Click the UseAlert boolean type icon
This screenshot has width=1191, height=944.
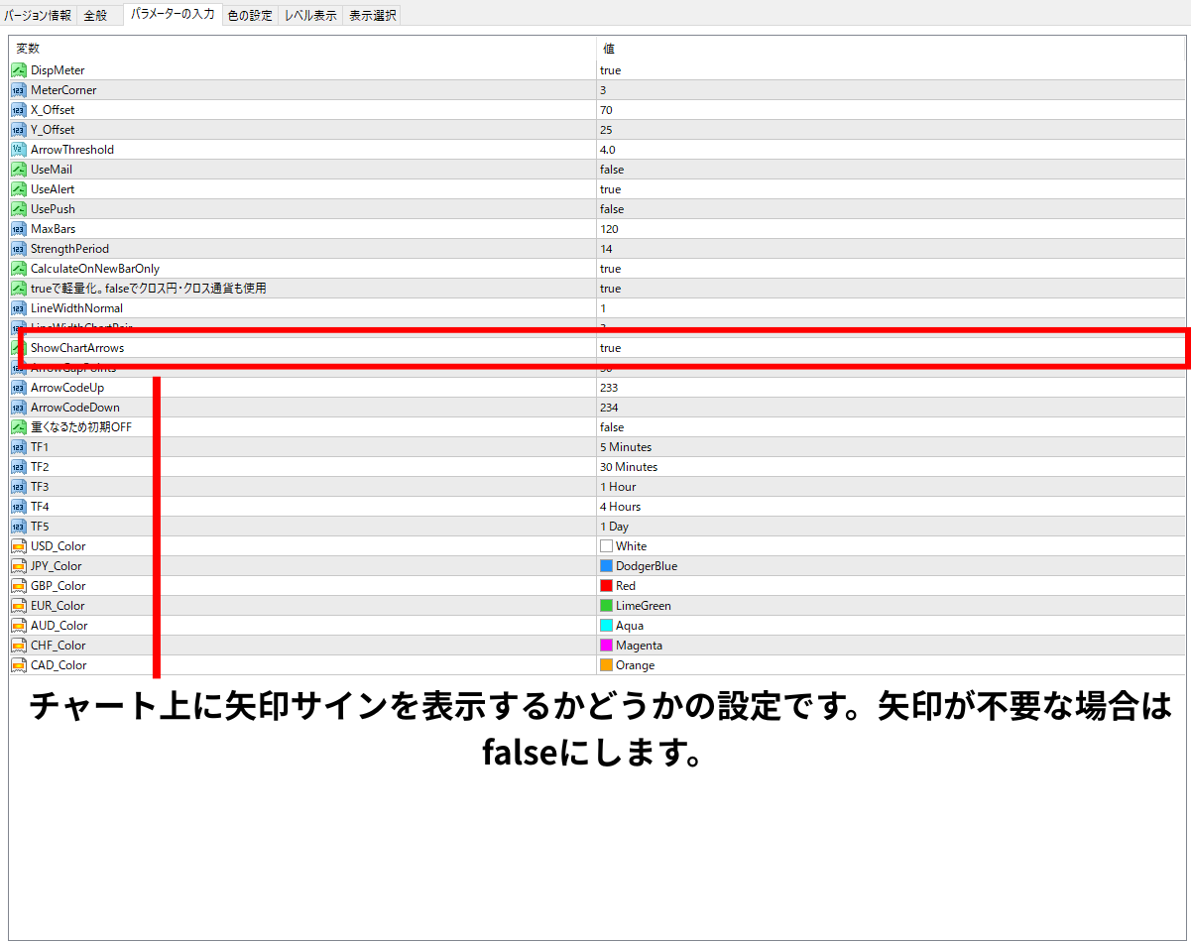pyautogui.click(x=18, y=189)
